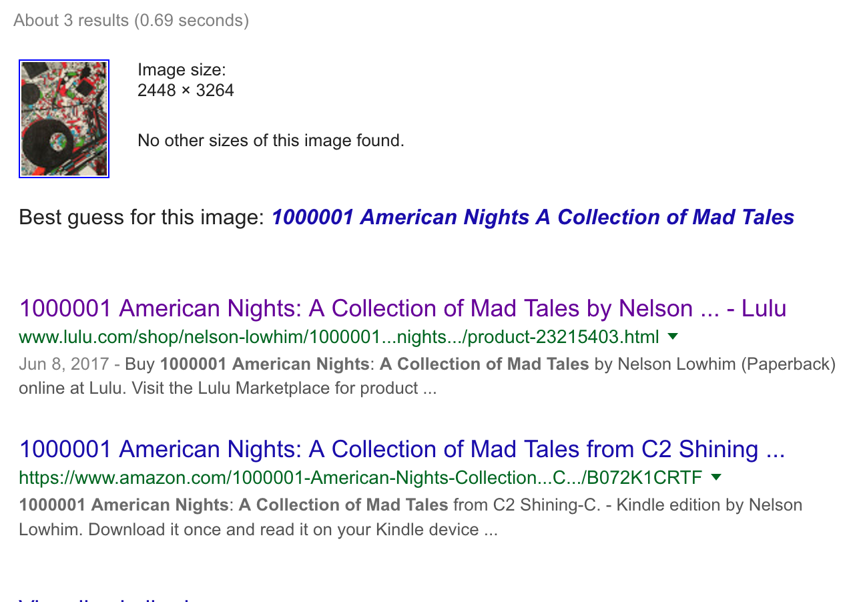The height and width of the screenshot is (602, 845).
Task: Click the bold "1000001 American Nights" in the Amazon snippet
Action: 123,505
